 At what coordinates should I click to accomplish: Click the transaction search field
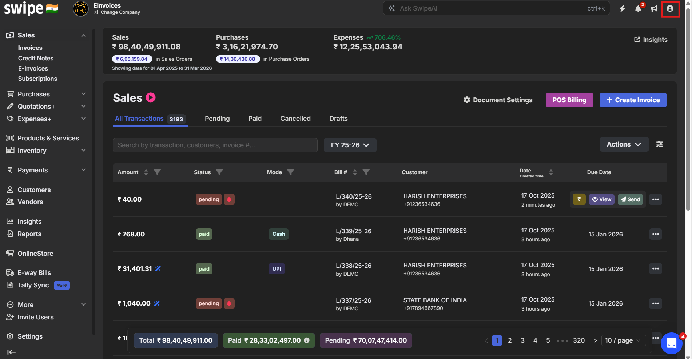tap(215, 145)
